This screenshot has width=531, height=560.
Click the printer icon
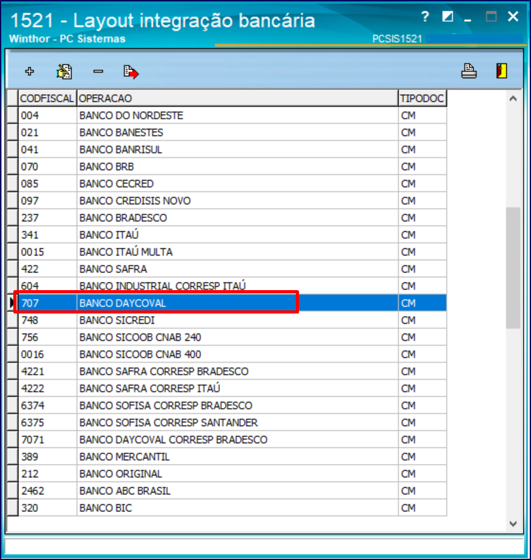pos(469,71)
